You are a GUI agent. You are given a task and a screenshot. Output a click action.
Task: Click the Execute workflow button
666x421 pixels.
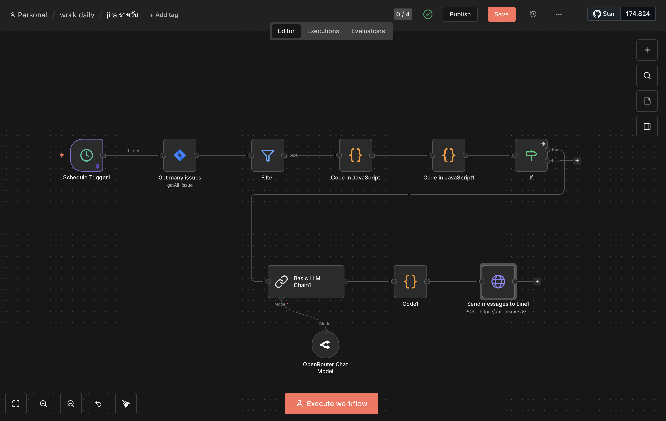331,404
